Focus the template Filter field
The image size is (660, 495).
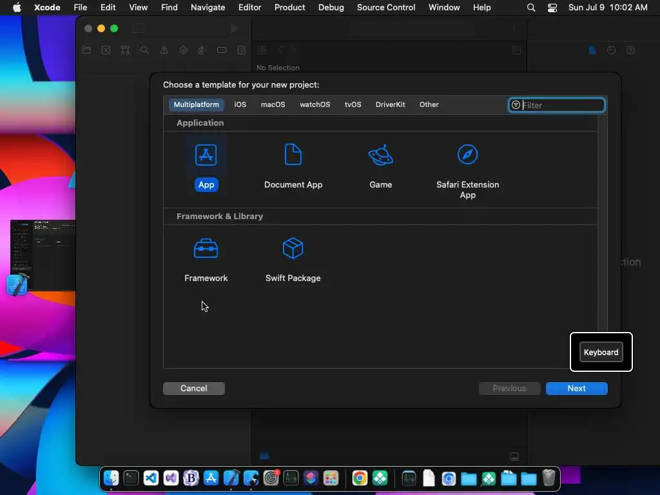click(x=557, y=105)
